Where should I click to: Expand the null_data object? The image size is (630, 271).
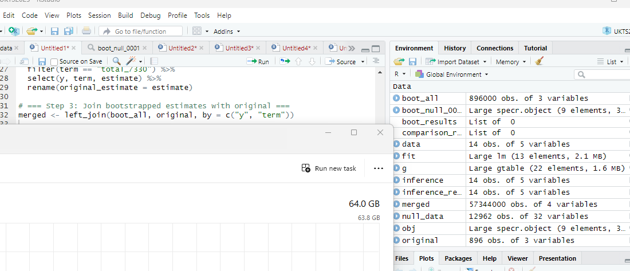tap(396, 217)
